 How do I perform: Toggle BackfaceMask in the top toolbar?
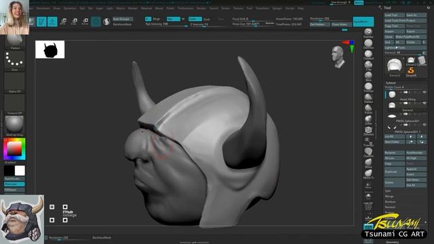point(122,24)
